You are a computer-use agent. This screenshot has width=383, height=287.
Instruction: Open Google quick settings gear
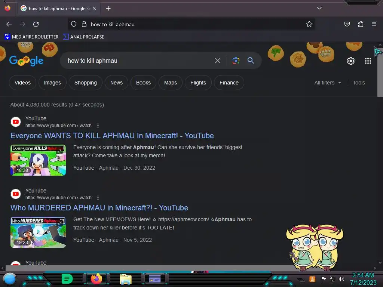(x=351, y=61)
